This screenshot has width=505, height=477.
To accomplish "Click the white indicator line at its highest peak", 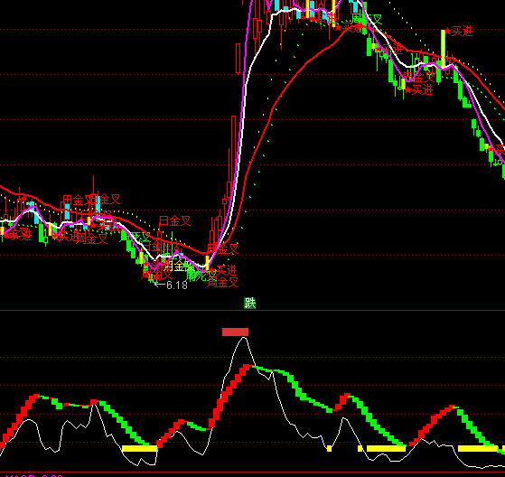I will pyautogui.click(x=243, y=338).
